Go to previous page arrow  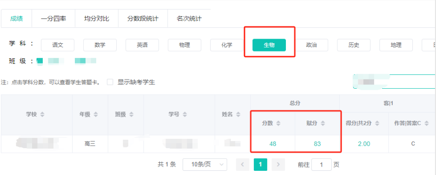pyautogui.click(x=243, y=165)
